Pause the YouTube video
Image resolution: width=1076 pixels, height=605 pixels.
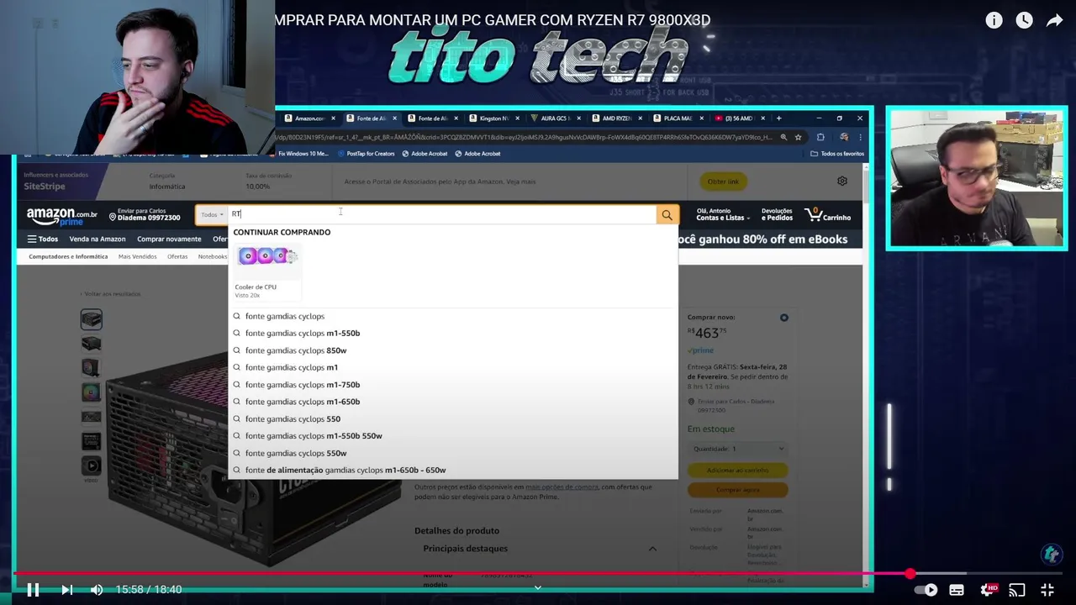[33, 590]
